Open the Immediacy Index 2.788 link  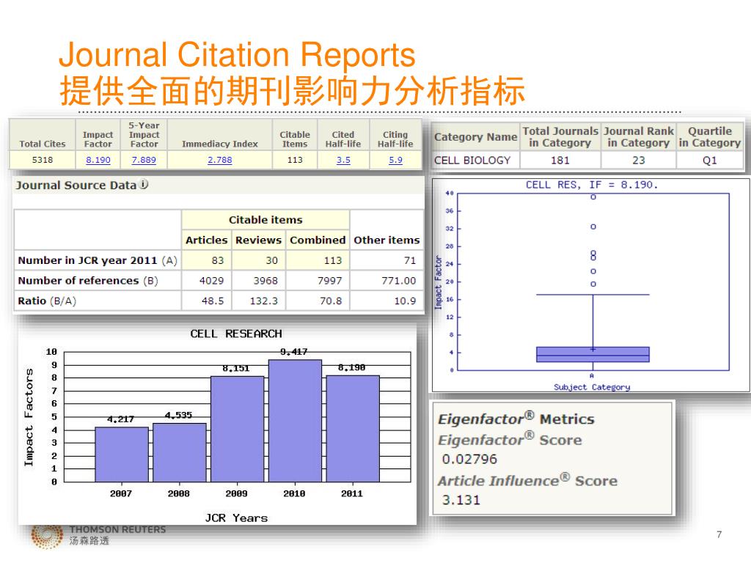(219, 160)
